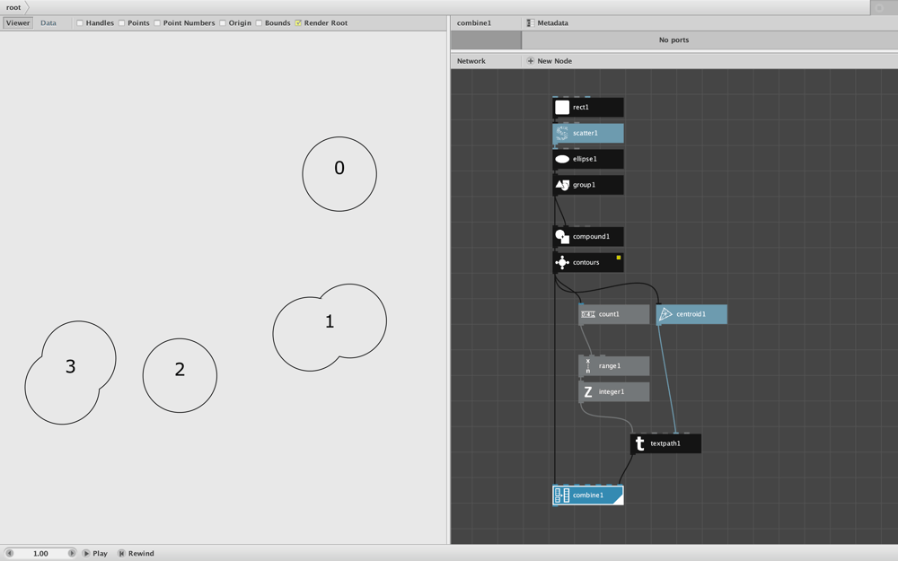Click the range1 node label
Image resolution: width=898 pixels, height=561 pixels.
(610, 366)
